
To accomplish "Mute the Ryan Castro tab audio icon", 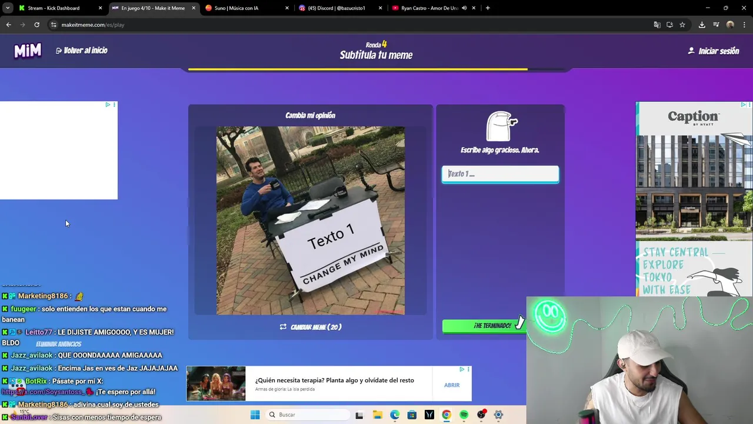I will (x=464, y=8).
